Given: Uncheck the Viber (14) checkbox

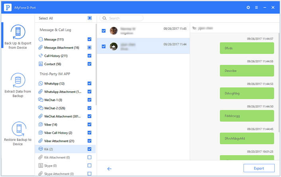Looking at the screenshot, I should (89, 124).
